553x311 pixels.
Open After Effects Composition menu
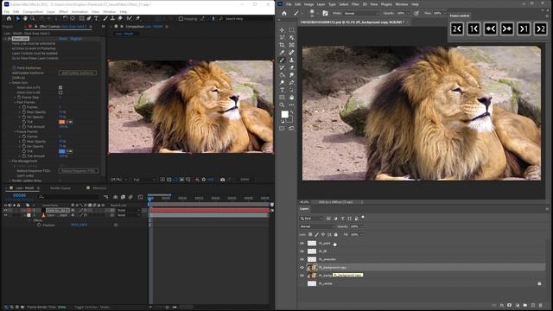tap(33, 11)
